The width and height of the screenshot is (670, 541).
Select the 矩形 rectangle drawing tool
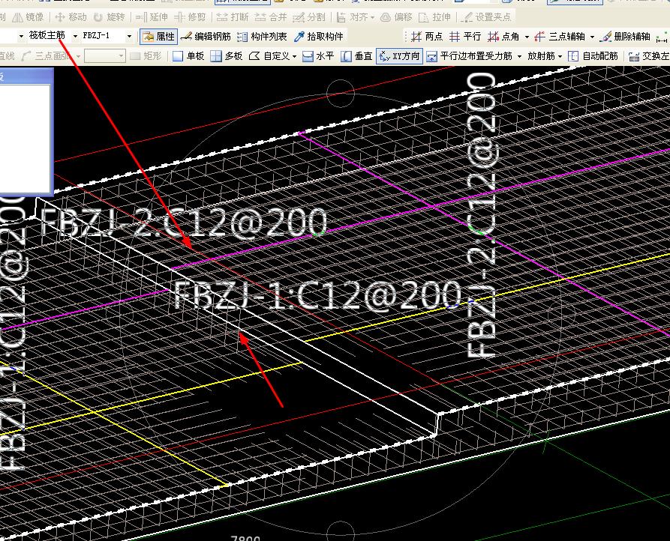click(x=146, y=56)
